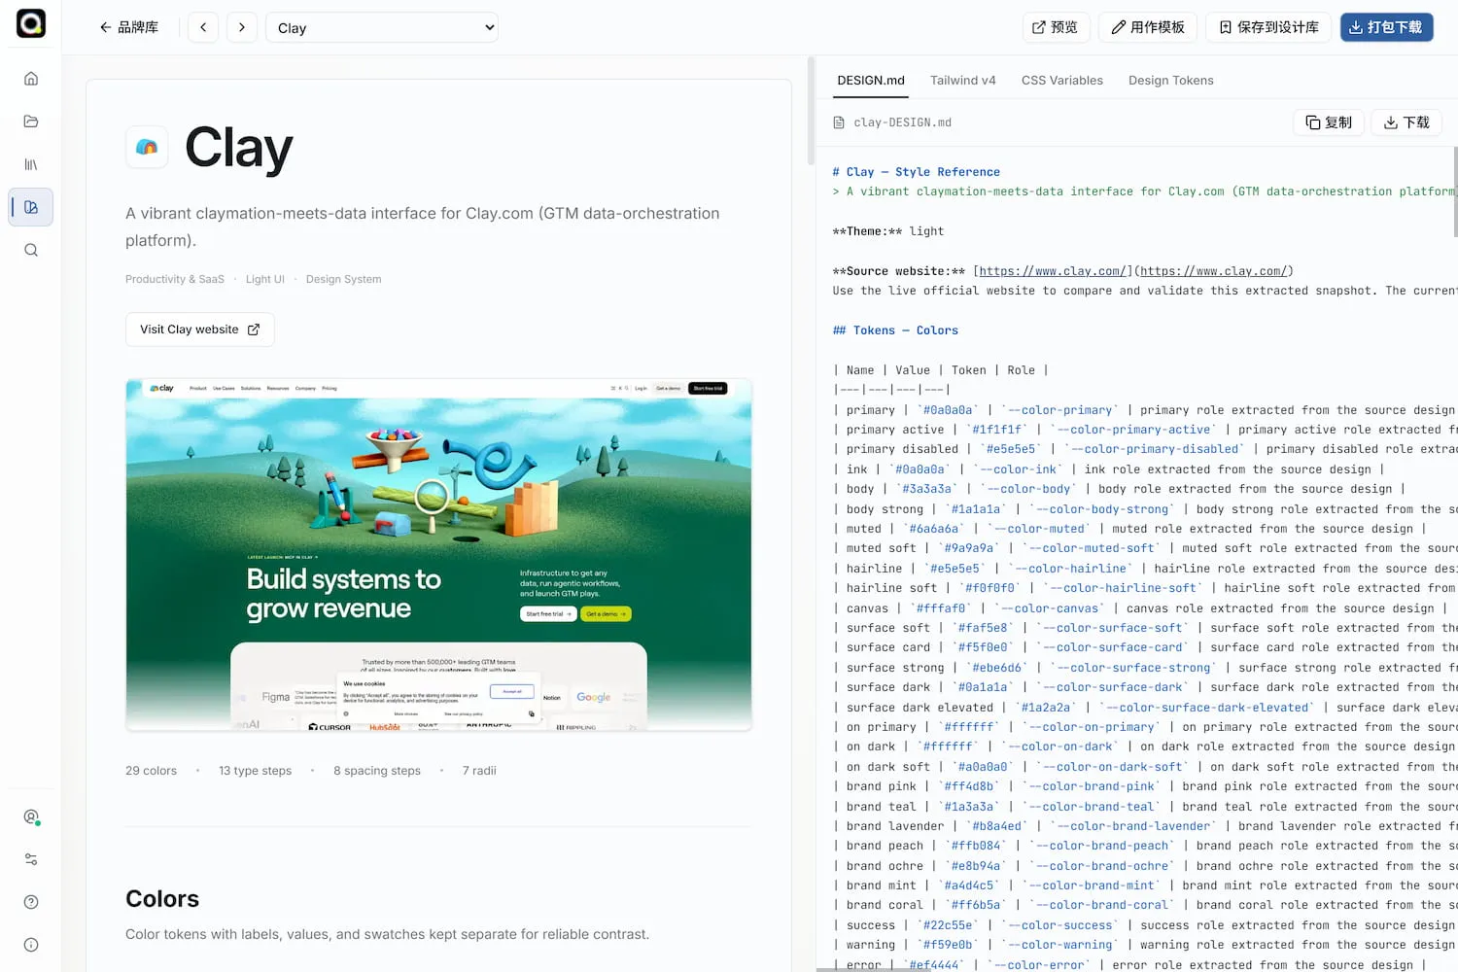This screenshot has width=1458, height=972.
Task: Open the help question mark icon
Action: 31,902
